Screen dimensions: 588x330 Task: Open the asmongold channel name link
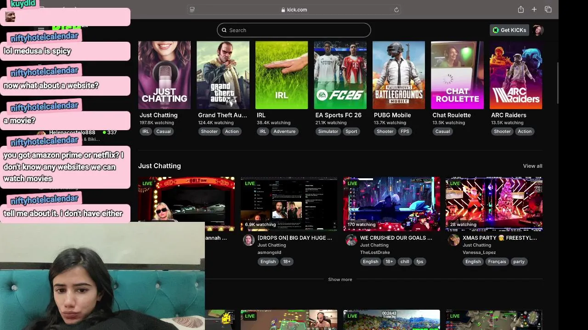coord(269,253)
